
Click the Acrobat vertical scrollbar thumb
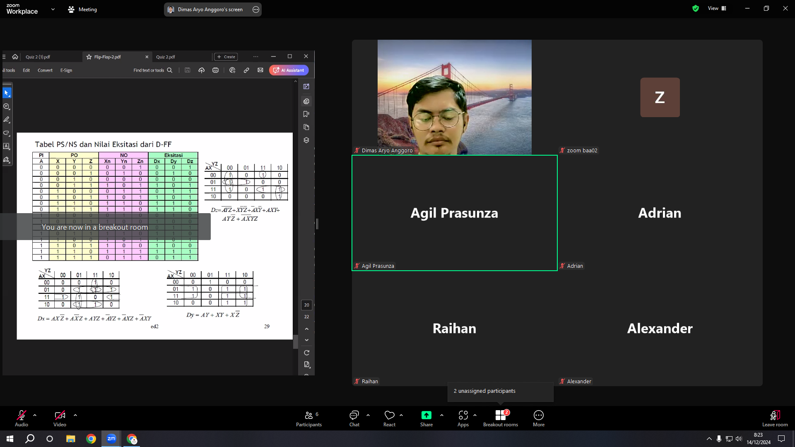click(295, 342)
